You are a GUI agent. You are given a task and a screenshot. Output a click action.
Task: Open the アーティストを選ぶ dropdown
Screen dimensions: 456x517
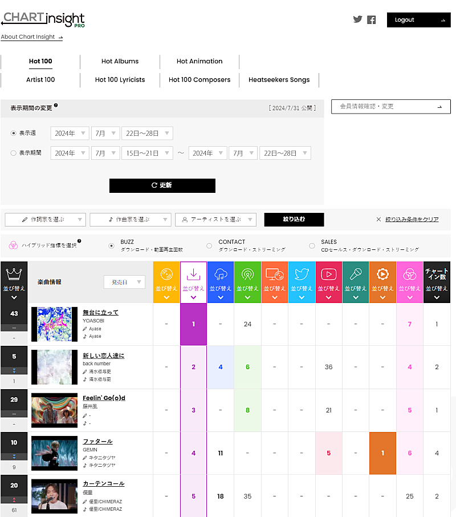215,220
